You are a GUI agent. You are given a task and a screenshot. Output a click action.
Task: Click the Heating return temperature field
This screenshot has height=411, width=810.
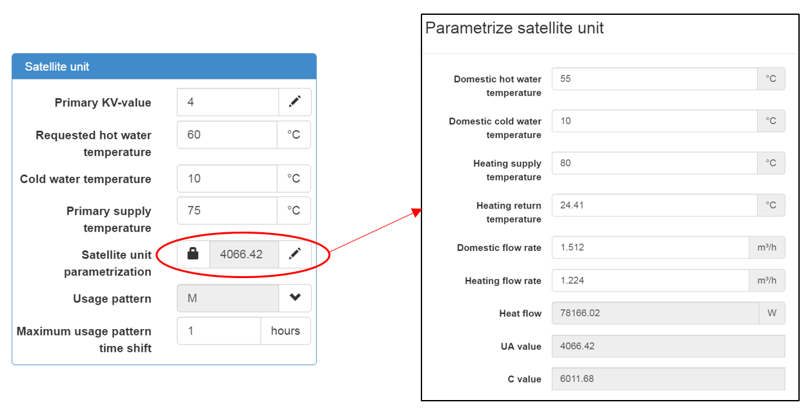pyautogui.click(x=654, y=205)
